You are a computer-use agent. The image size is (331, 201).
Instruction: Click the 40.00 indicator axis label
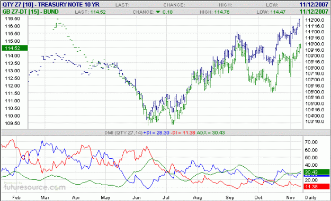point(311,165)
